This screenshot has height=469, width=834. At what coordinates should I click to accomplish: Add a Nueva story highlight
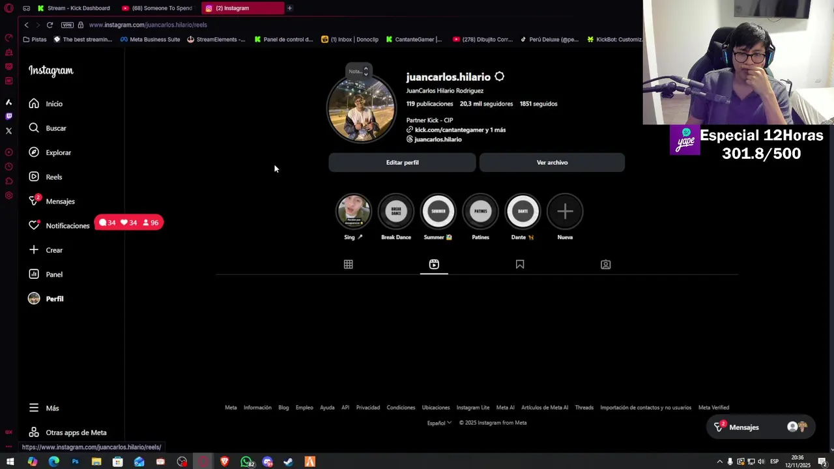[x=565, y=211]
